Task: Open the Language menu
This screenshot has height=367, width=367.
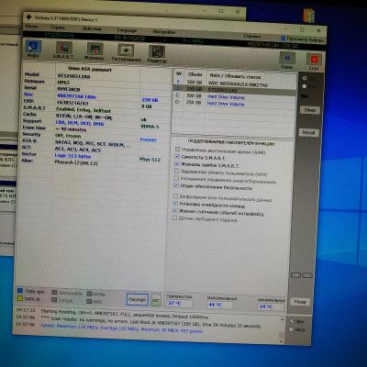Action: pyautogui.click(x=127, y=30)
